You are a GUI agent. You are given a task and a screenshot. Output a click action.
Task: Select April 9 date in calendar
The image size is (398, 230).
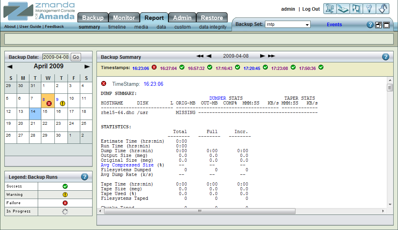coord(57,100)
